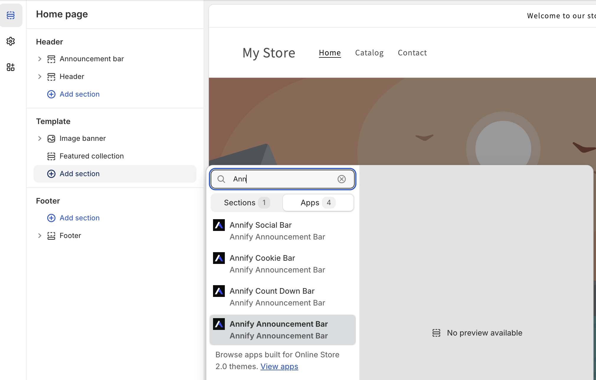596x380 pixels.
Task: Expand the Image banner section
Action: pyautogui.click(x=40, y=138)
